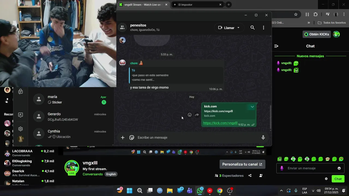Open the WhatsApp chat options three-dot menu
The height and width of the screenshot is (196, 349).
pos(263,27)
